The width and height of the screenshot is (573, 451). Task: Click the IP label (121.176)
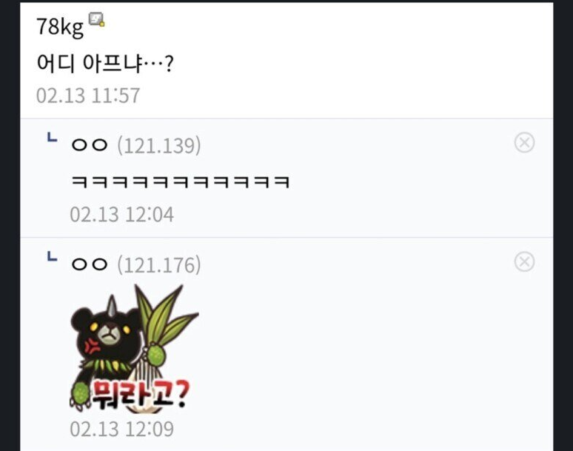click(x=159, y=264)
